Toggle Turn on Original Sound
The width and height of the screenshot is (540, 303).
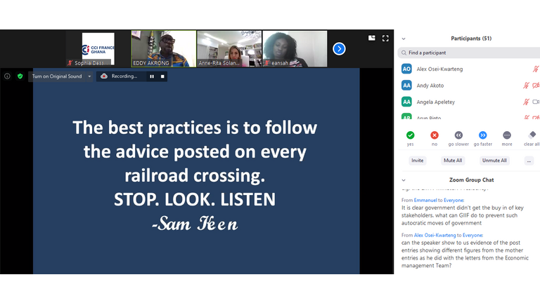[x=56, y=76]
